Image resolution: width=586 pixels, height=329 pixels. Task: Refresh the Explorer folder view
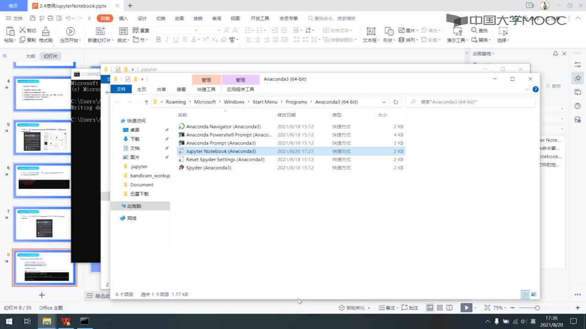tap(396, 102)
